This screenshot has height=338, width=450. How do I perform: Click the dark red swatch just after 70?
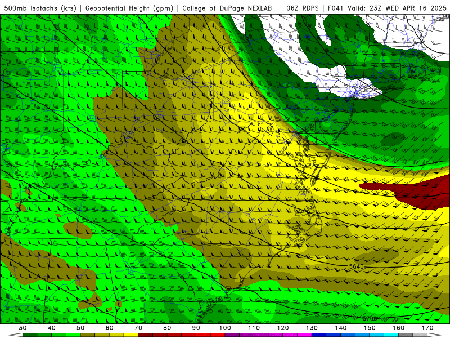(146, 335)
